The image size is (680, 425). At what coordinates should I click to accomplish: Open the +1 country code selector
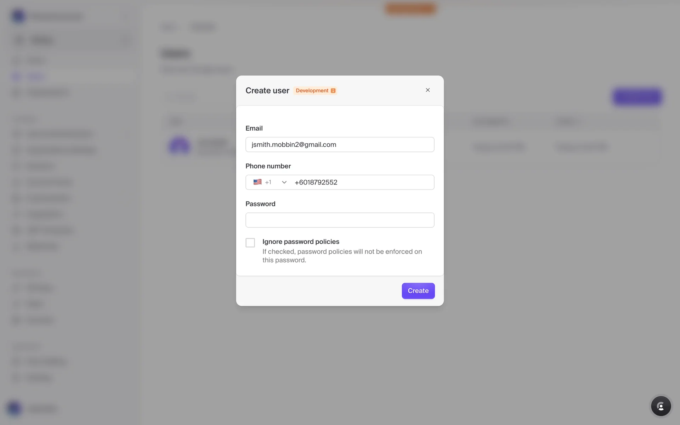click(x=268, y=182)
